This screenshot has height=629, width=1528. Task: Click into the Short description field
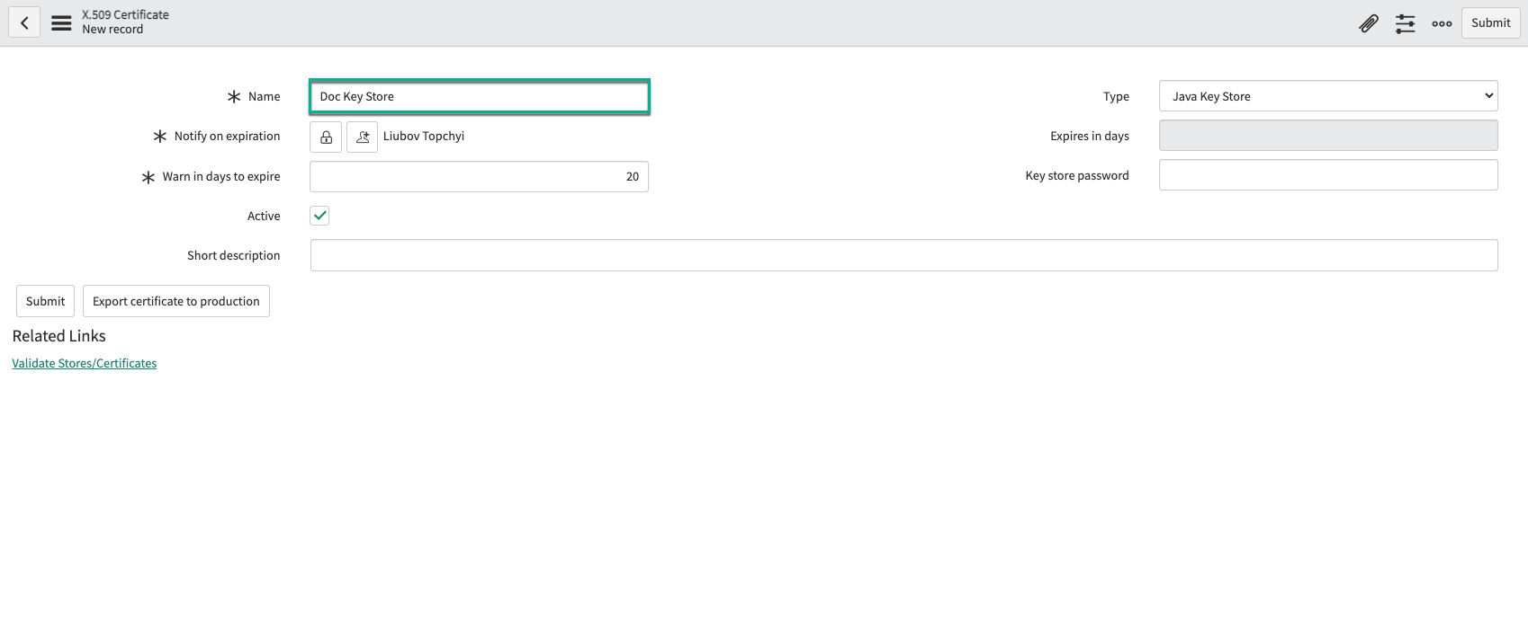click(x=903, y=255)
